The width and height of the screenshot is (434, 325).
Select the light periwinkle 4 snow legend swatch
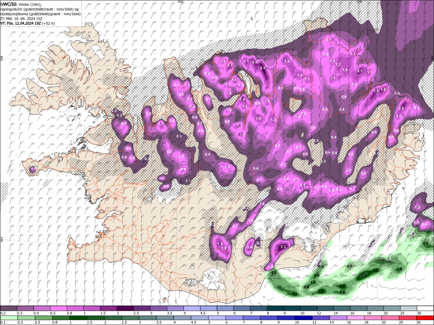tap(192, 308)
